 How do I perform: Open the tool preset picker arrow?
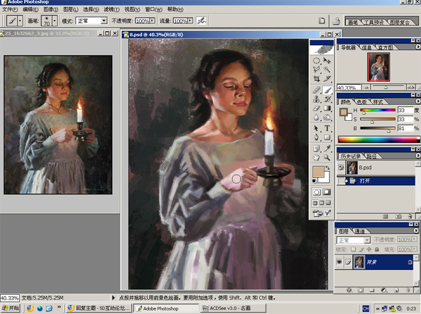click(20, 20)
